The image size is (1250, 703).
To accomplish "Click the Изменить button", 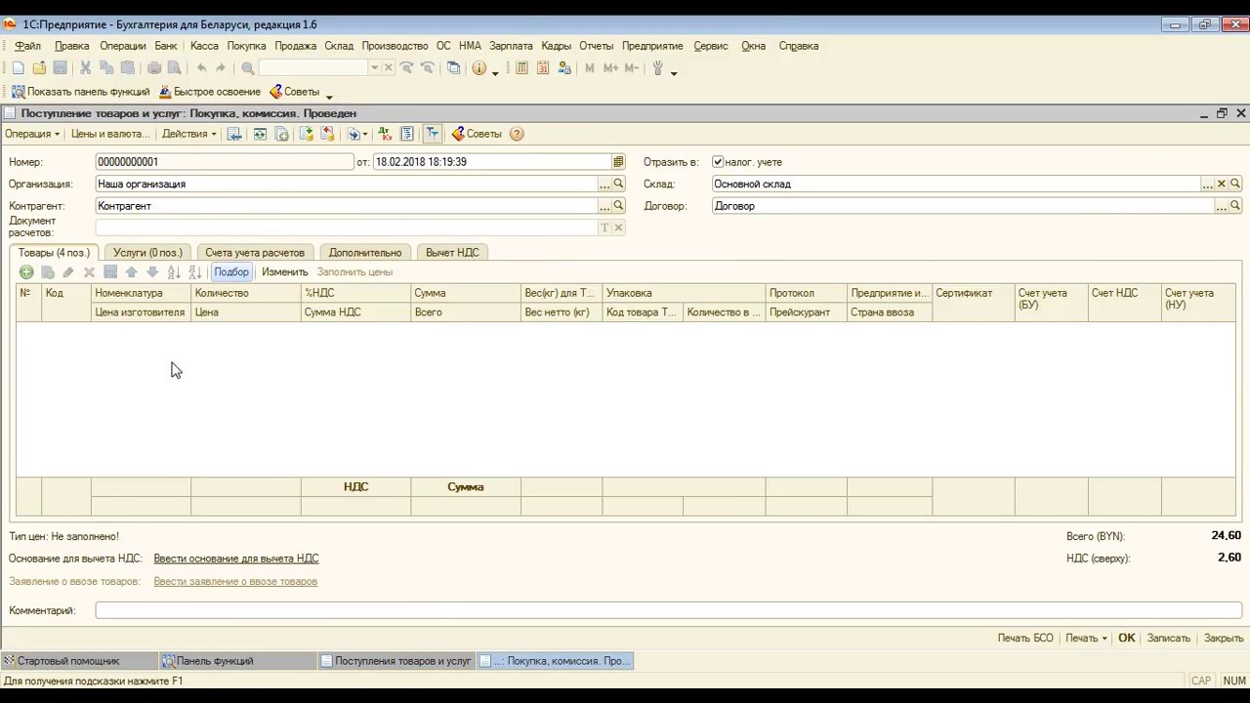I will tap(285, 272).
